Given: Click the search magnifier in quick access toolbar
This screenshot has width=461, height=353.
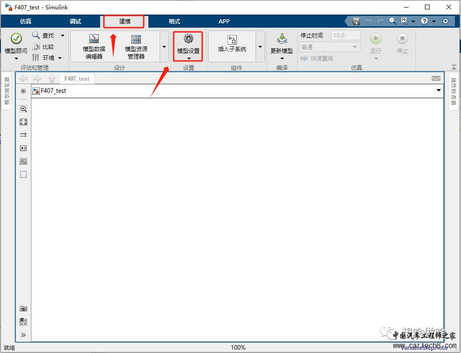Looking at the screenshot, I should pyautogui.click(x=393, y=21).
